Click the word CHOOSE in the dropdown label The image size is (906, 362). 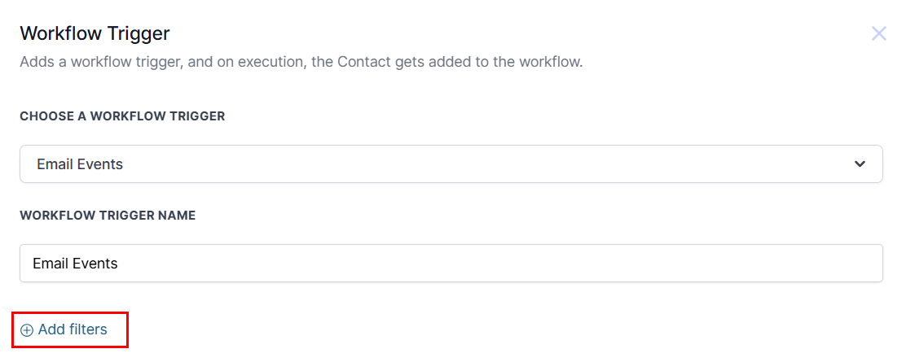tap(46, 116)
